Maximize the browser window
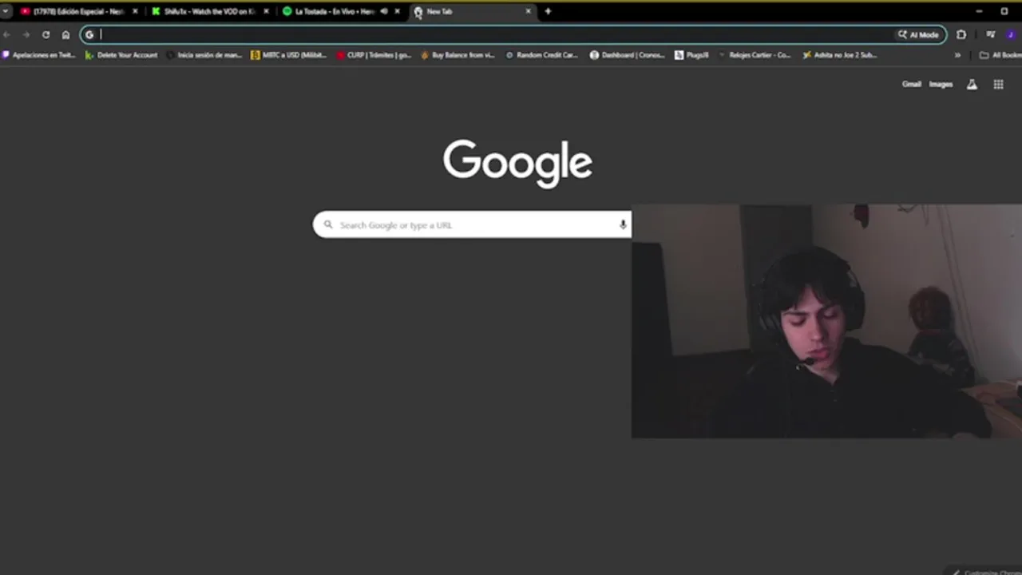Image resolution: width=1022 pixels, height=575 pixels. tap(1004, 11)
